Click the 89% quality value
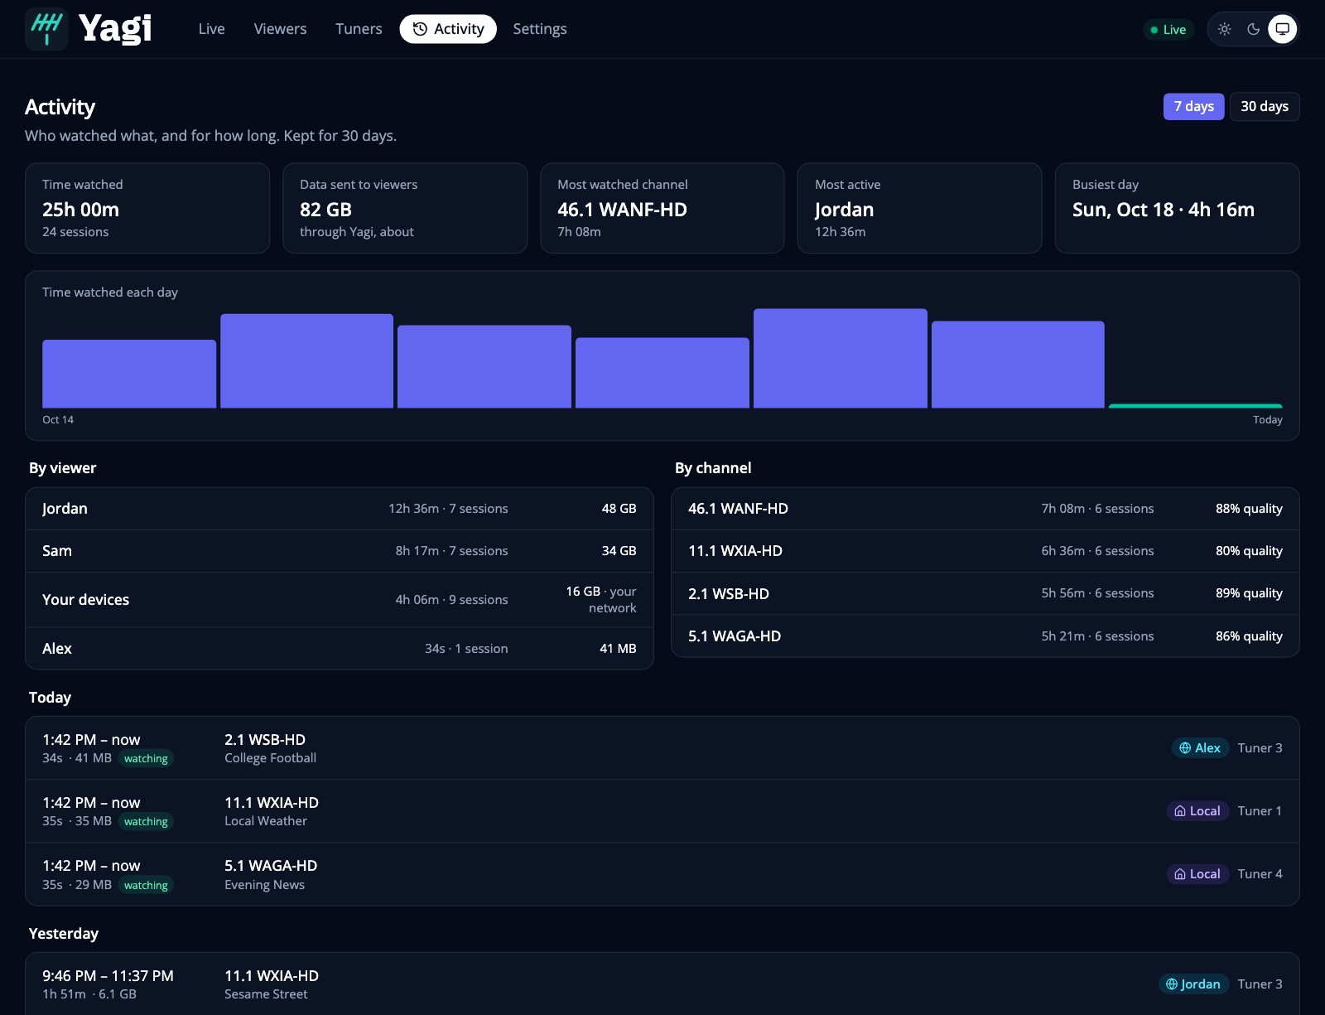The width and height of the screenshot is (1325, 1015). click(x=1249, y=593)
